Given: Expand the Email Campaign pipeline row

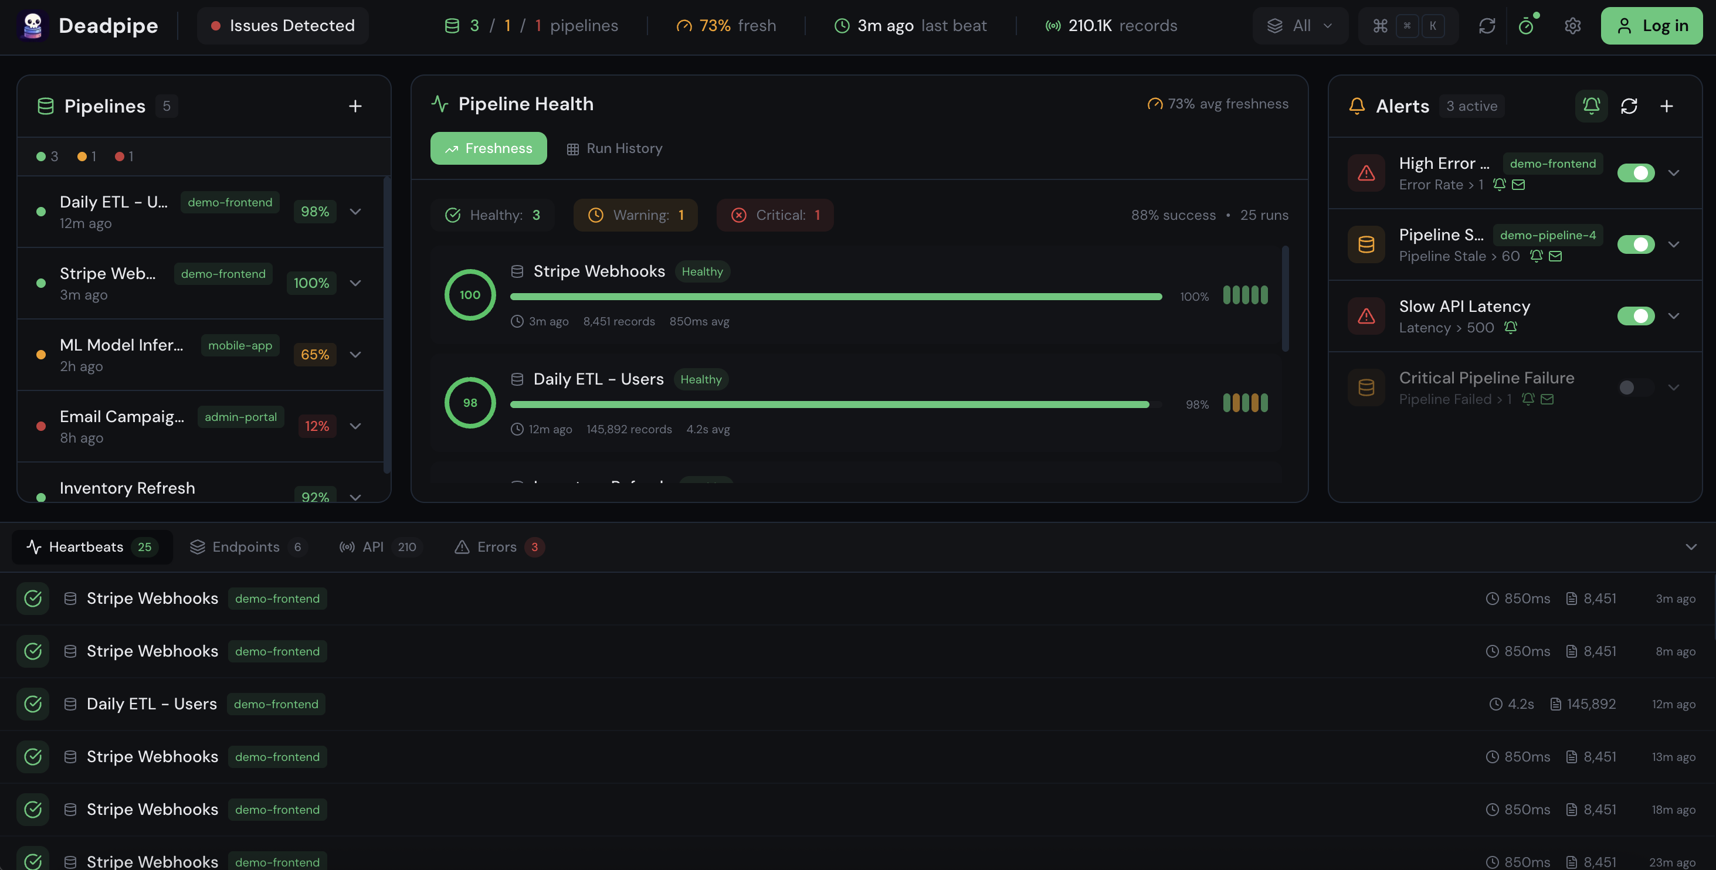Looking at the screenshot, I should (355, 426).
